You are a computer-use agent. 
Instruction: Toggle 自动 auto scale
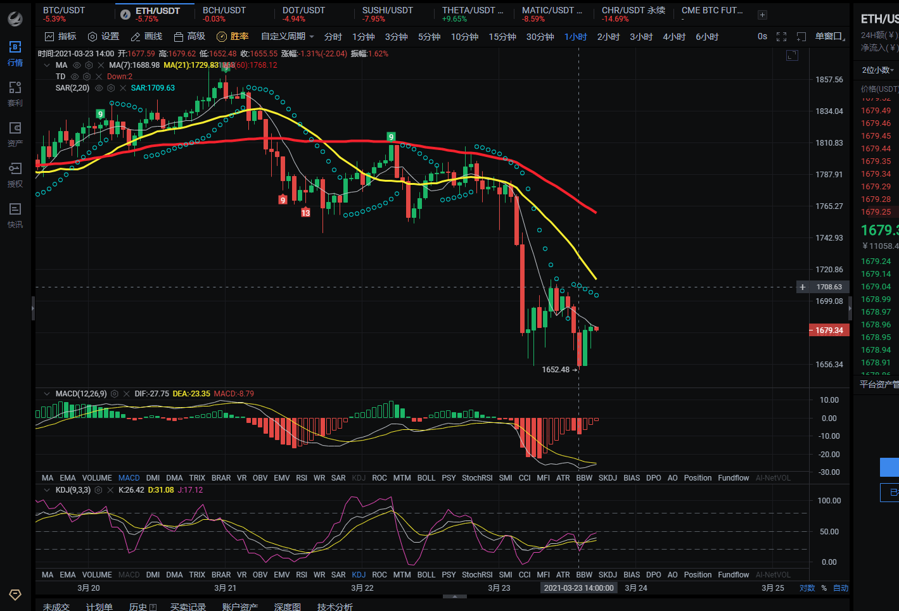(x=841, y=588)
